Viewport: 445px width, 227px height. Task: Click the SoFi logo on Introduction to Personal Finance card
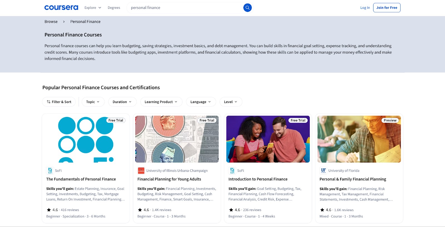[232, 171]
